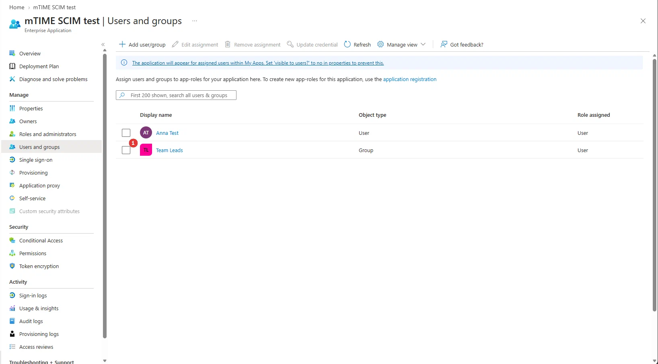
Task: Click the Conditional Access icon
Action: point(12,240)
